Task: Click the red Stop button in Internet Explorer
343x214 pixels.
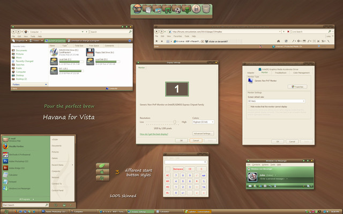Action: click(288, 32)
